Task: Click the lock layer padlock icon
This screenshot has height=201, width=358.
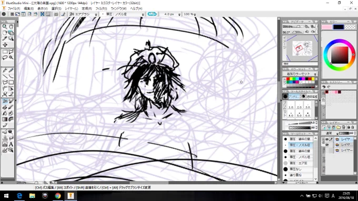Action: click(x=349, y=127)
